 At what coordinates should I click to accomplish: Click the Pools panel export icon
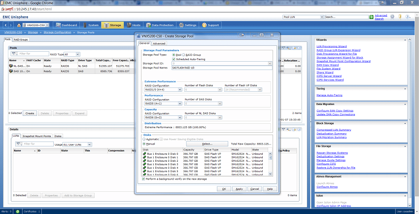coord(294,48)
